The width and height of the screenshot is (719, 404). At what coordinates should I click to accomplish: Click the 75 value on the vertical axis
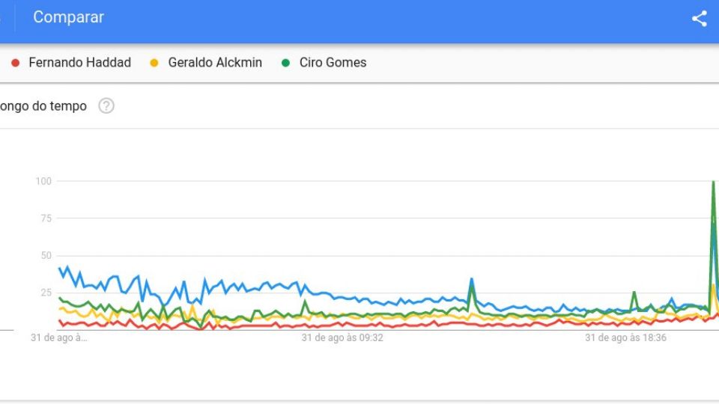pyautogui.click(x=46, y=218)
